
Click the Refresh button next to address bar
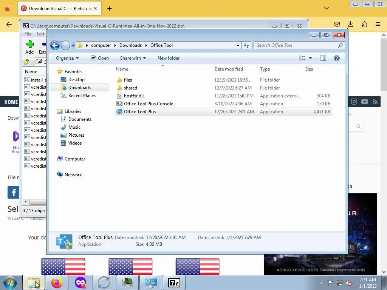point(246,45)
